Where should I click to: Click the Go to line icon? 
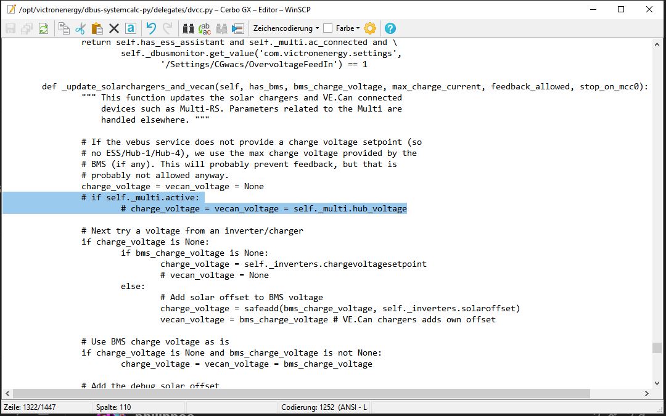click(x=237, y=28)
